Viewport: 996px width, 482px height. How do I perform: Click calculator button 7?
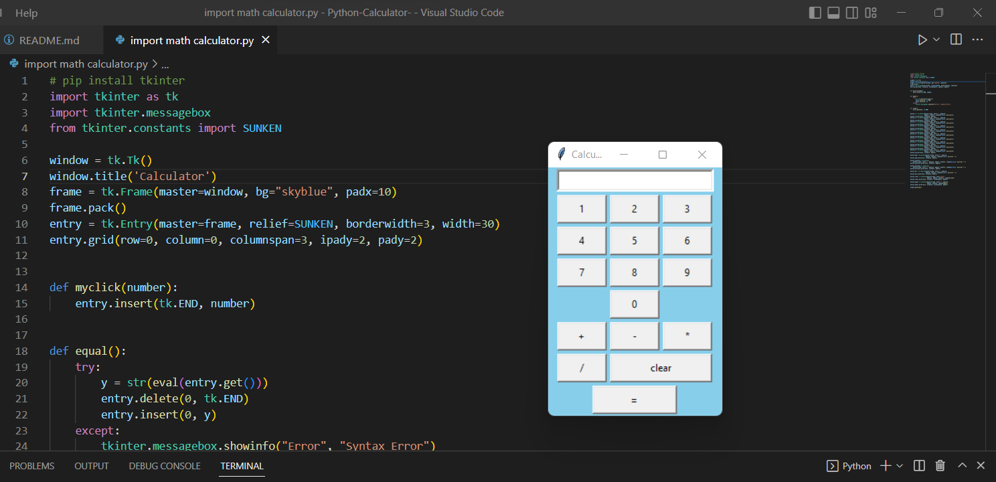tap(582, 272)
